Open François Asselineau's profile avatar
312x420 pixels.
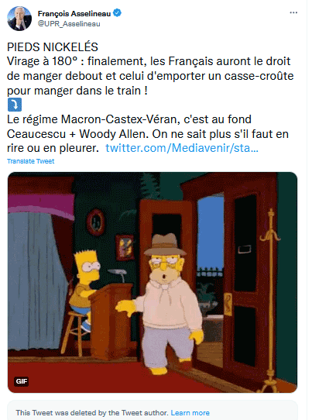click(19, 19)
